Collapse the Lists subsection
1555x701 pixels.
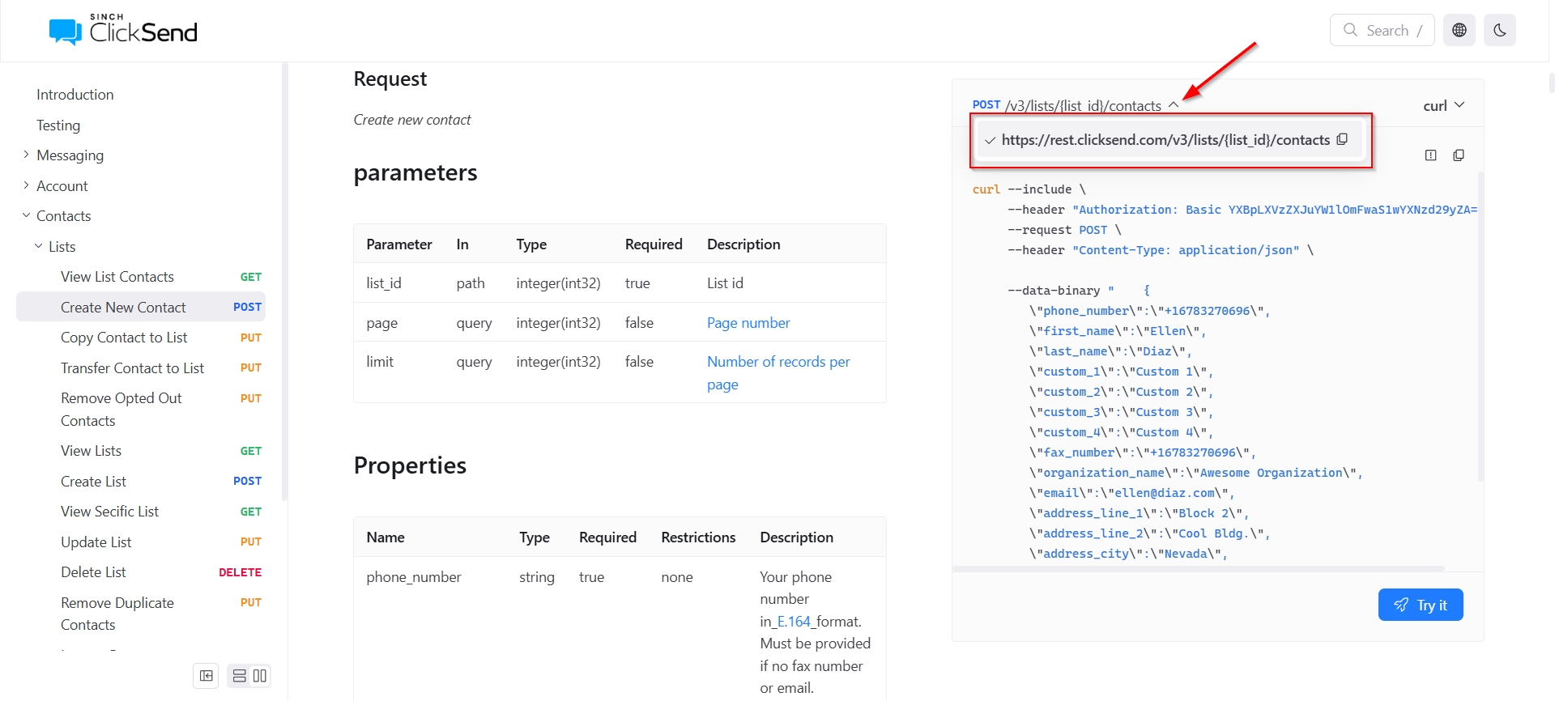click(x=62, y=247)
